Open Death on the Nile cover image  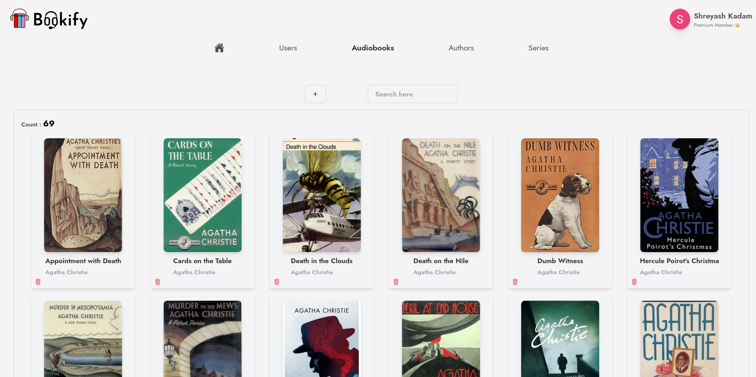coord(441,195)
